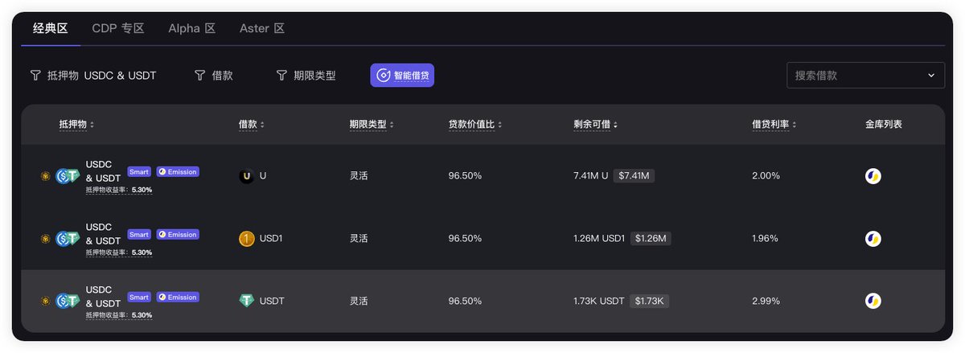The width and height of the screenshot is (965, 353).
Task: Open the Aster 区 tab
Action: point(262,29)
